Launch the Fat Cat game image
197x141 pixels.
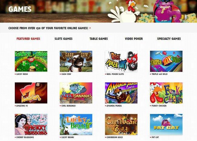[166, 124]
